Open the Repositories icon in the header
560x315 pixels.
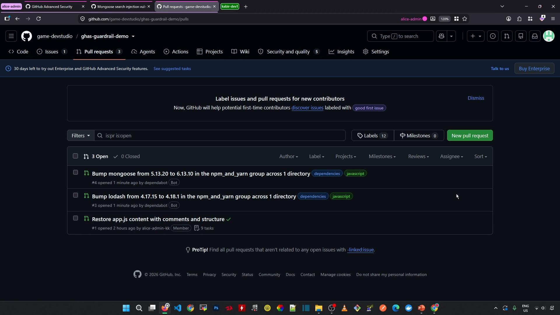tap(521, 36)
